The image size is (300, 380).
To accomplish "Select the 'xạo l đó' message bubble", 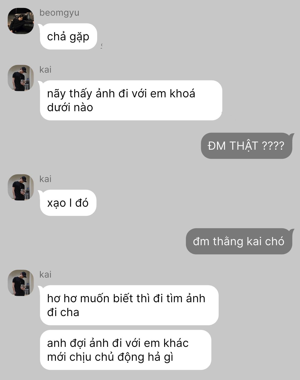I will (68, 203).
